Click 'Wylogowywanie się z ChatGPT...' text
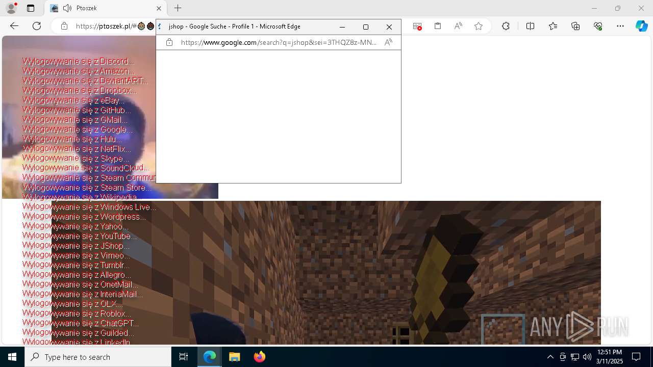This screenshot has height=367, width=653. [x=81, y=323]
